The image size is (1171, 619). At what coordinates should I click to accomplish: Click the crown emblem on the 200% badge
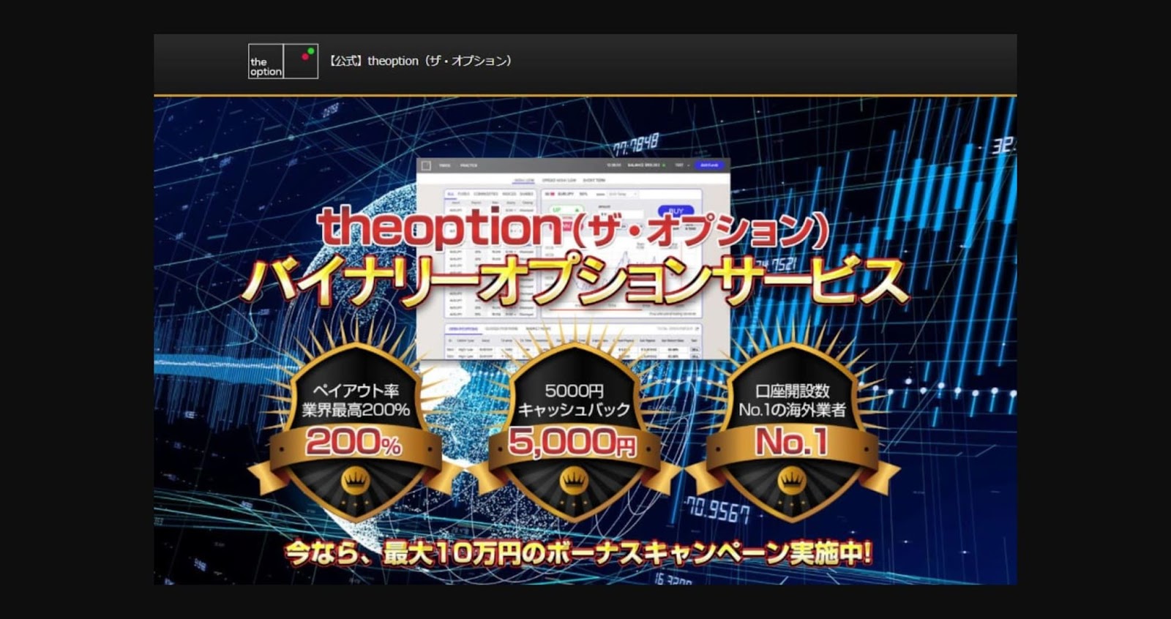coord(355,481)
